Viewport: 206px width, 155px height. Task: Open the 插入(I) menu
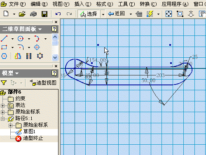pyautogui.click(x=83, y=4)
